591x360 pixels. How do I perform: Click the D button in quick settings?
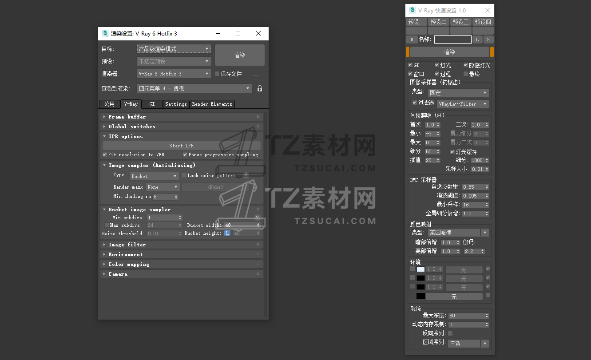[x=412, y=40]
